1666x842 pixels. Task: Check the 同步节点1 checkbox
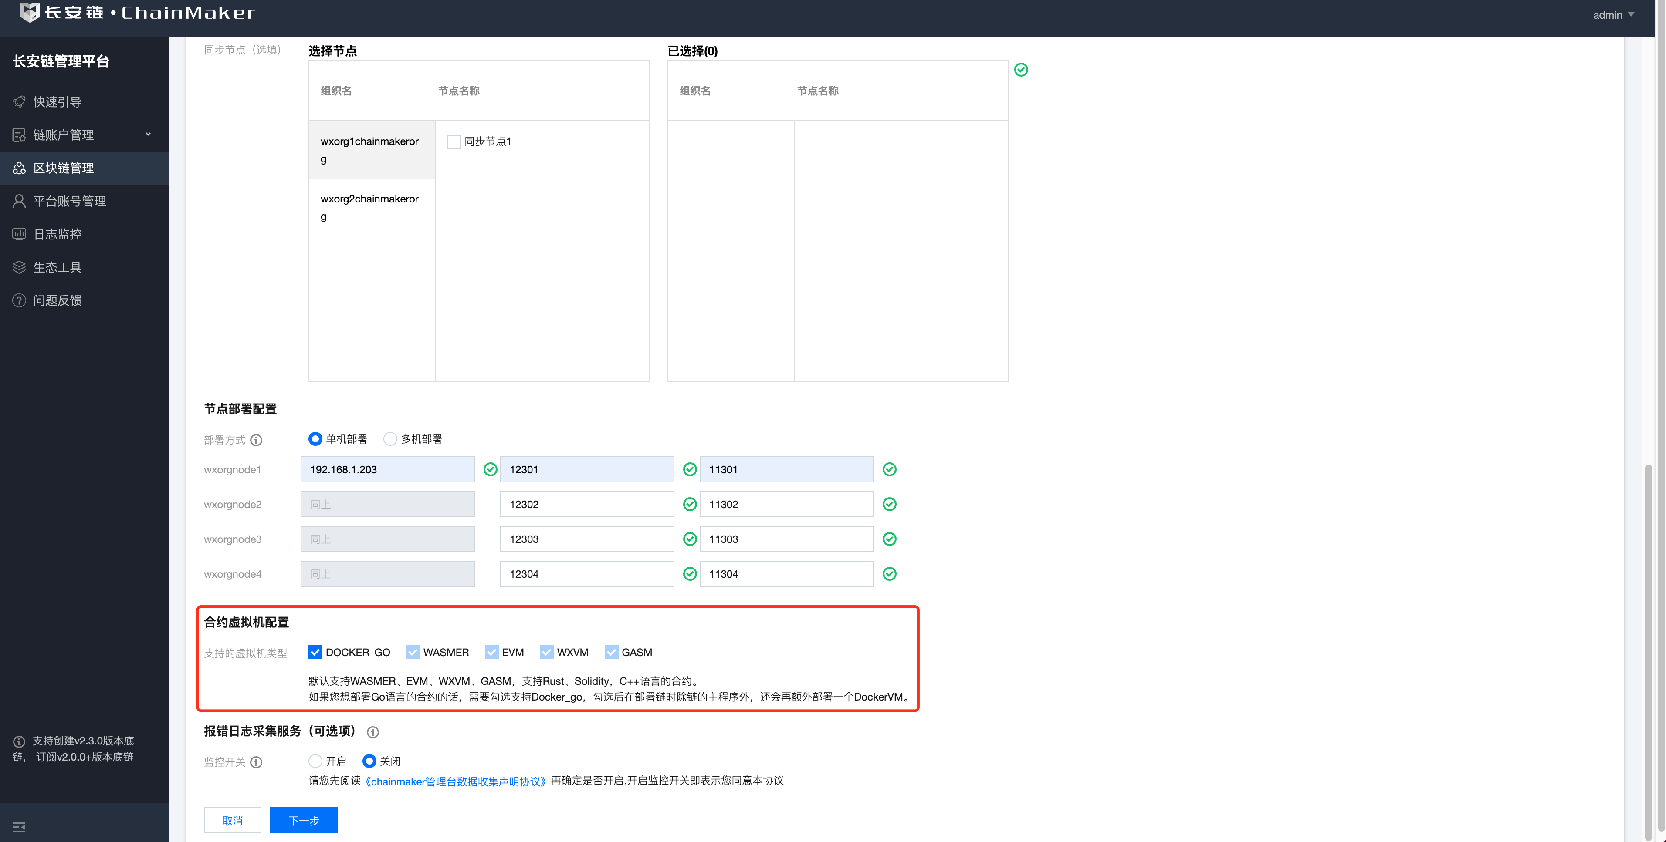454,142
